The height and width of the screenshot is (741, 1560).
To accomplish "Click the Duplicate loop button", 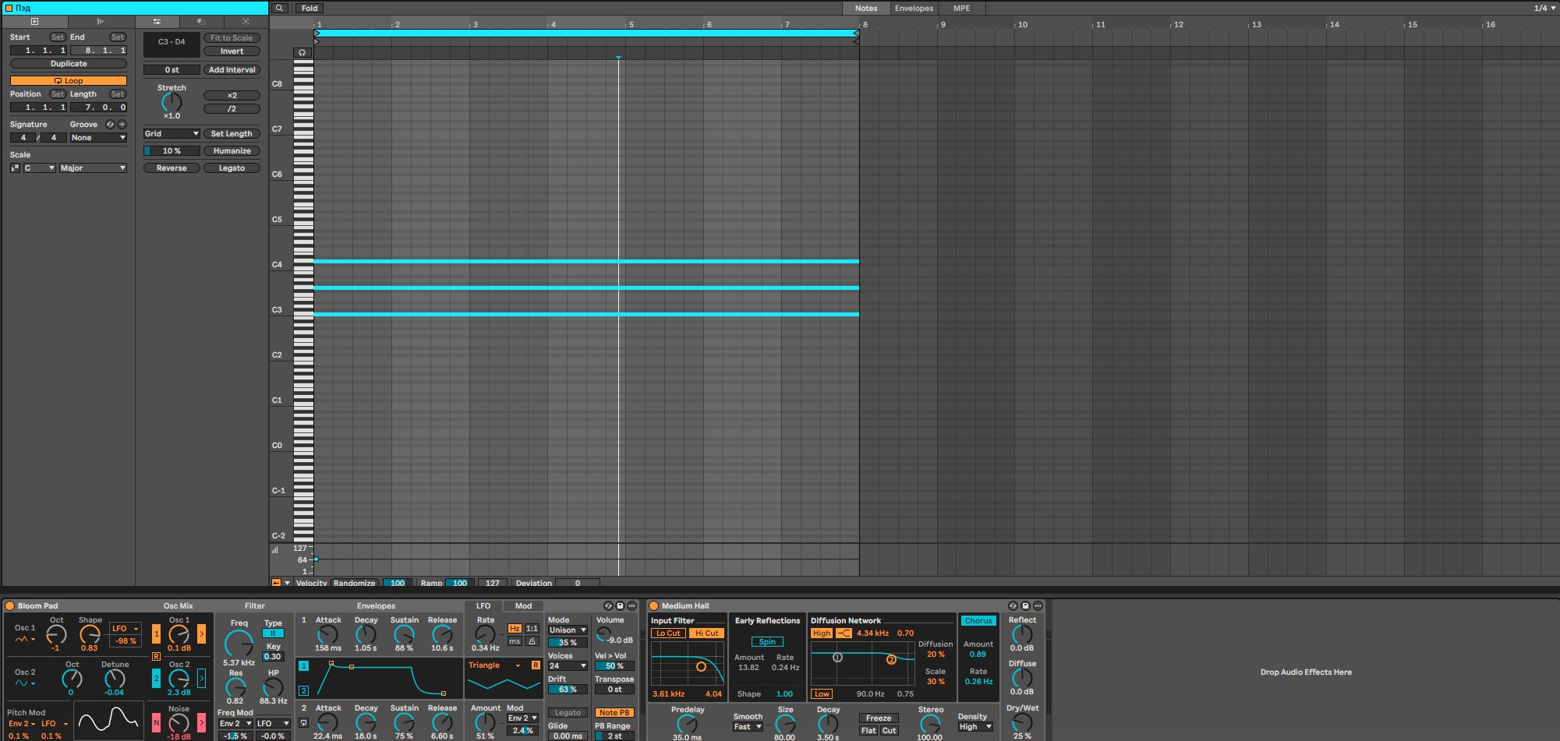I will click(x=69, y=64).
